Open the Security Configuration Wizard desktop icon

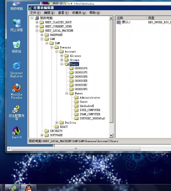(x=16, y=112)
